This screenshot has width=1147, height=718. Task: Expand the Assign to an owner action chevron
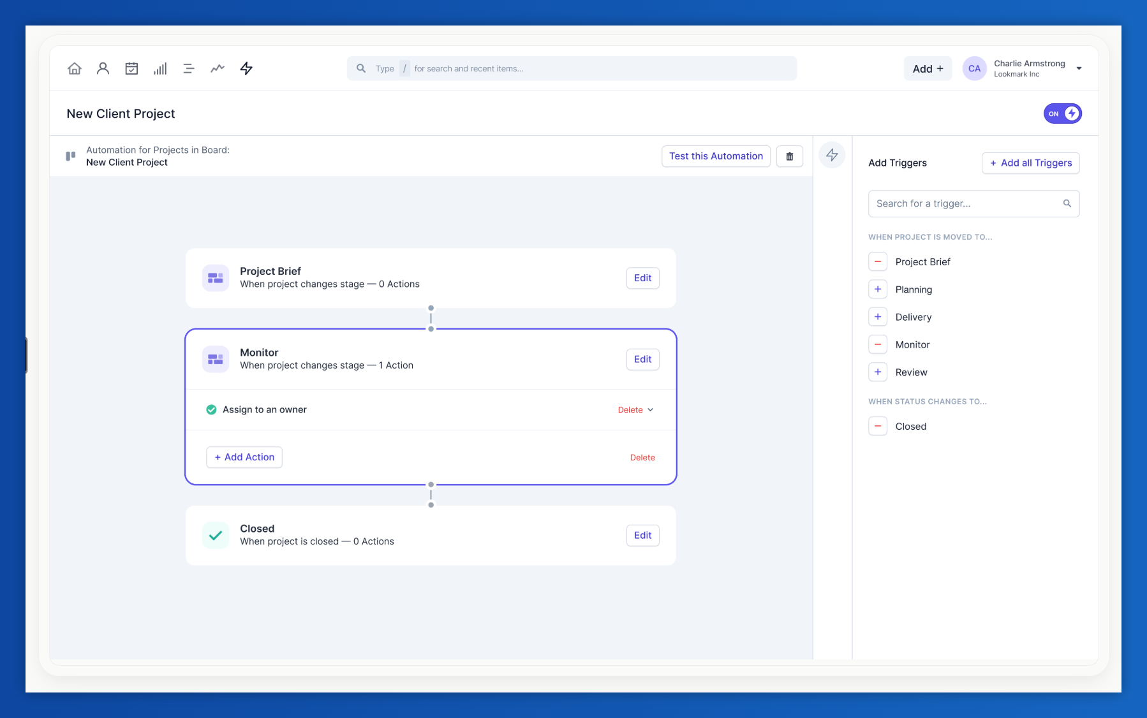click(x=651, y=410)
